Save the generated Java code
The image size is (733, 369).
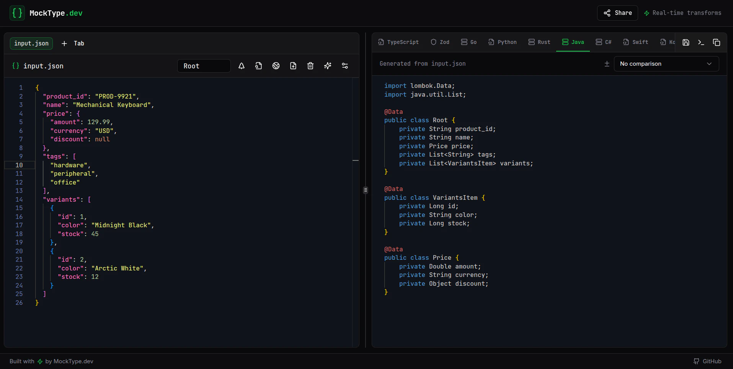pyautogui.click(x=686, y=42)
